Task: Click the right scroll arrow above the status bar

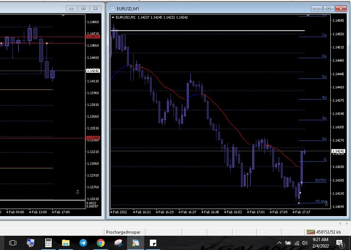Action: (x=347, y=224)
